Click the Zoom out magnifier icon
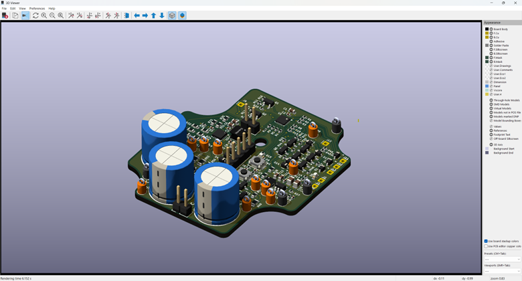The width and height of the screenshot is (522, 281). tap(52, 15)
